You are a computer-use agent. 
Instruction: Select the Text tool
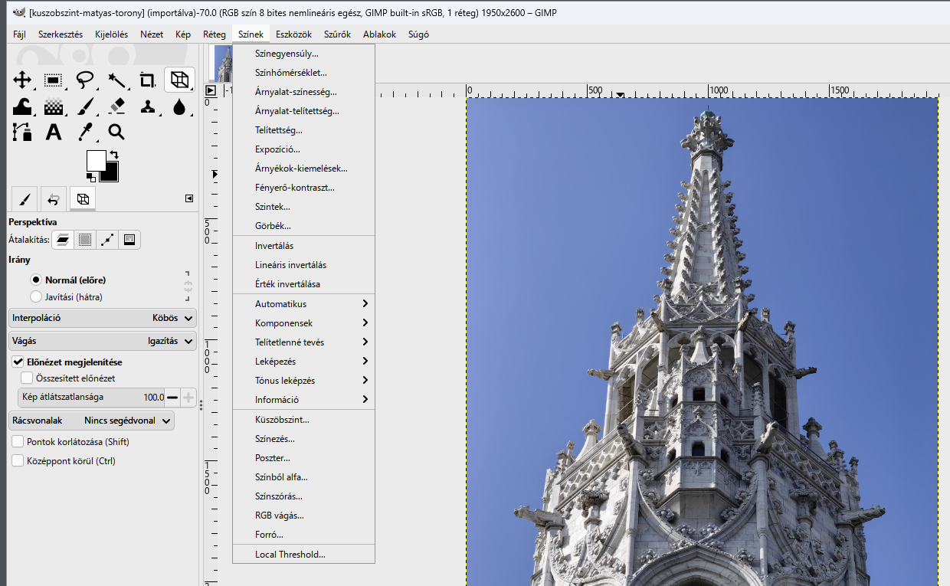click(54, 132)
